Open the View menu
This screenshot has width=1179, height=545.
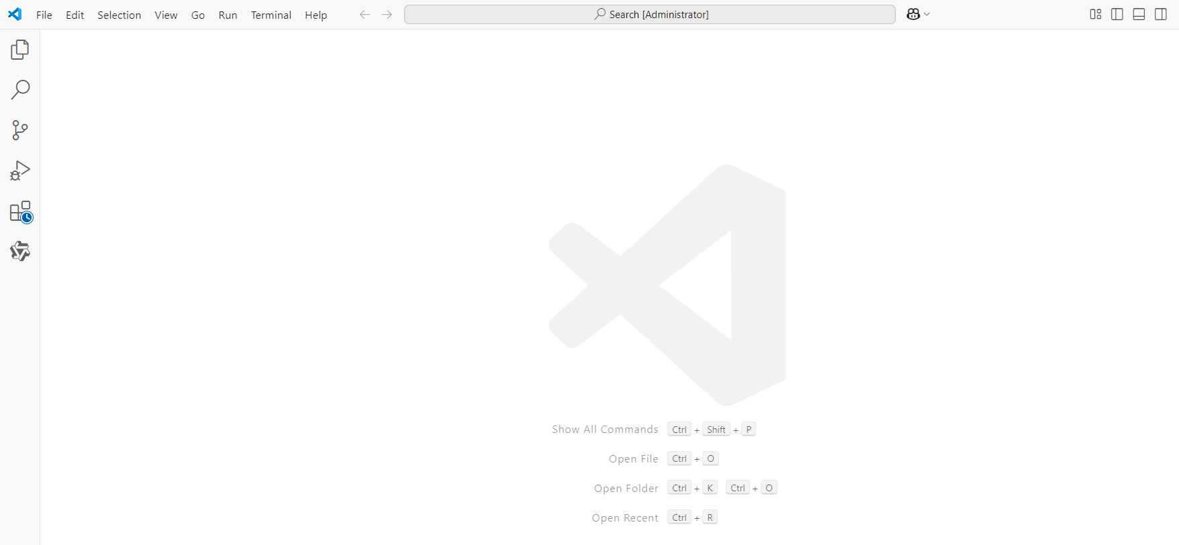[x=166, y=15]
